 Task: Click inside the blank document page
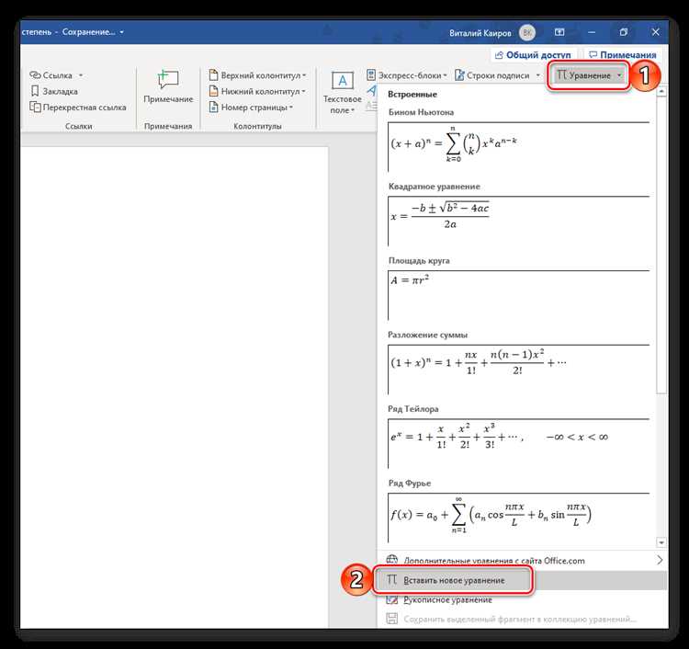click(x=174, y=387)
